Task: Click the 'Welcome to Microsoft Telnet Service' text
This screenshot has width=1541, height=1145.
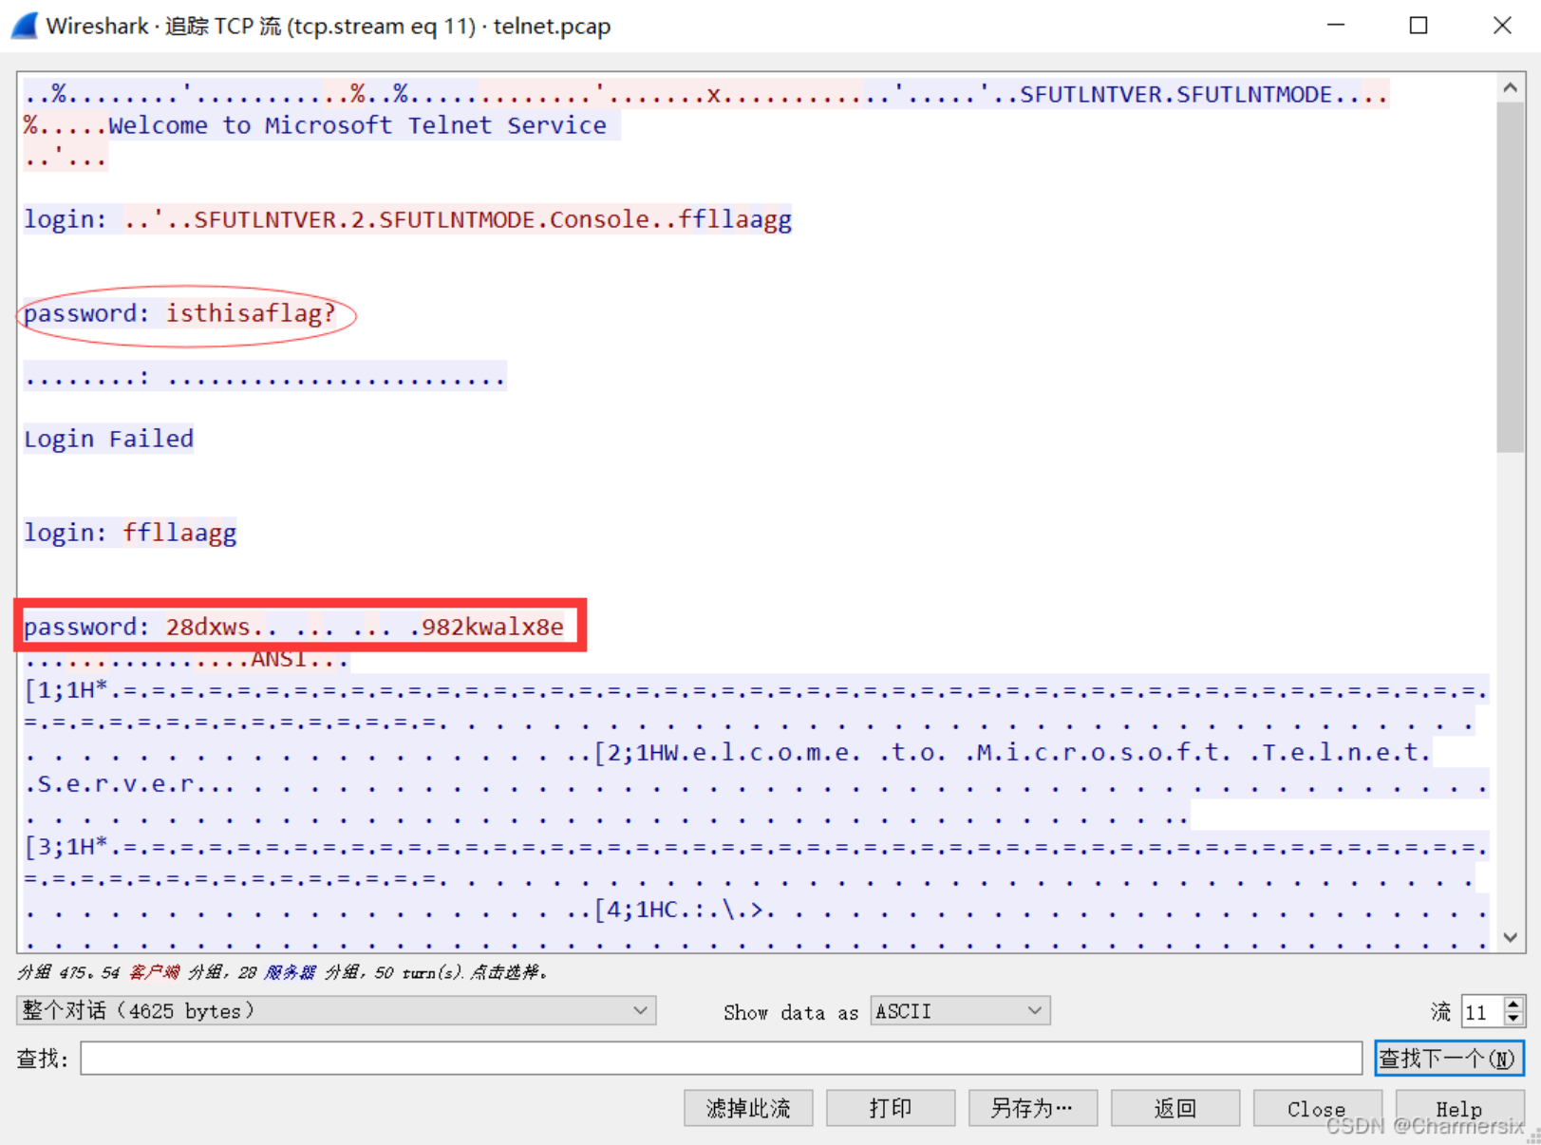Action: tap(357, 125)
